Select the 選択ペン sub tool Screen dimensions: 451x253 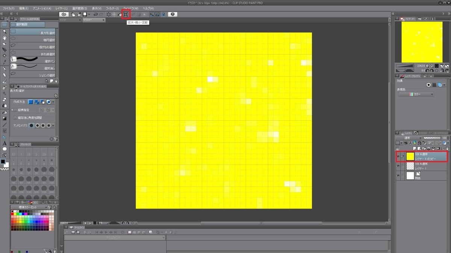[x=33, y=61]
